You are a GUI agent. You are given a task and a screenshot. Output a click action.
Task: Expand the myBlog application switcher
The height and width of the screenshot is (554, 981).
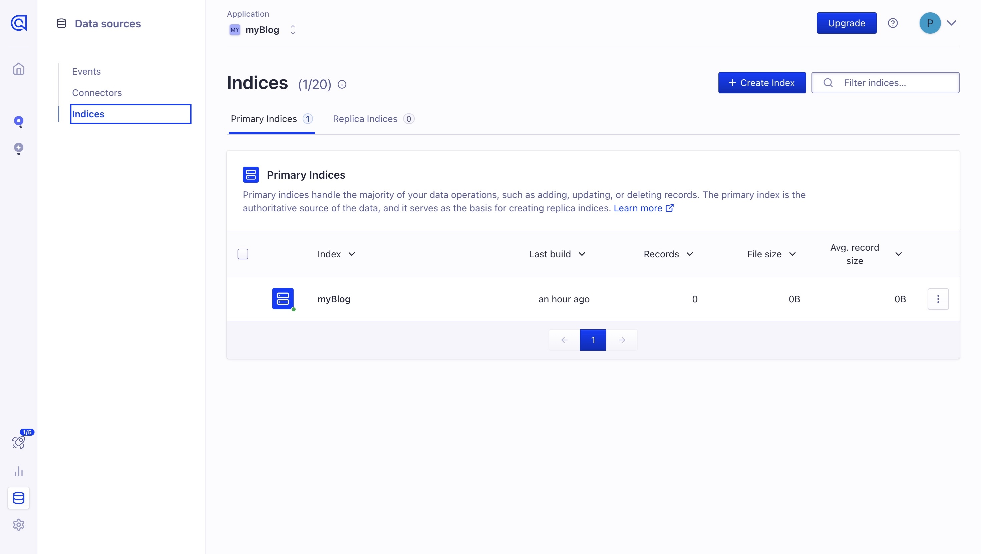click(293, 30)
